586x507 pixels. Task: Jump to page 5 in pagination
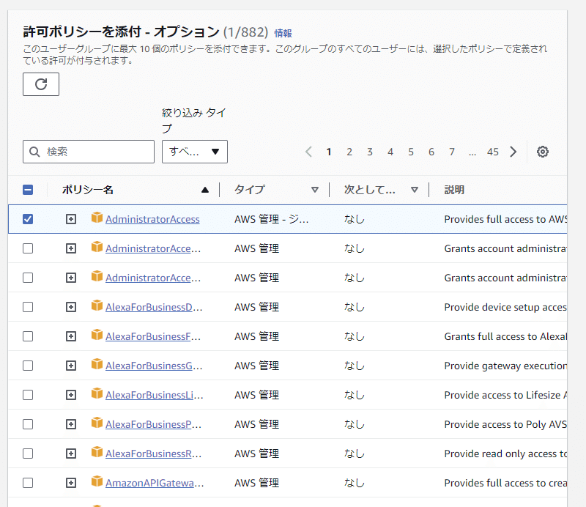point(411,152)
